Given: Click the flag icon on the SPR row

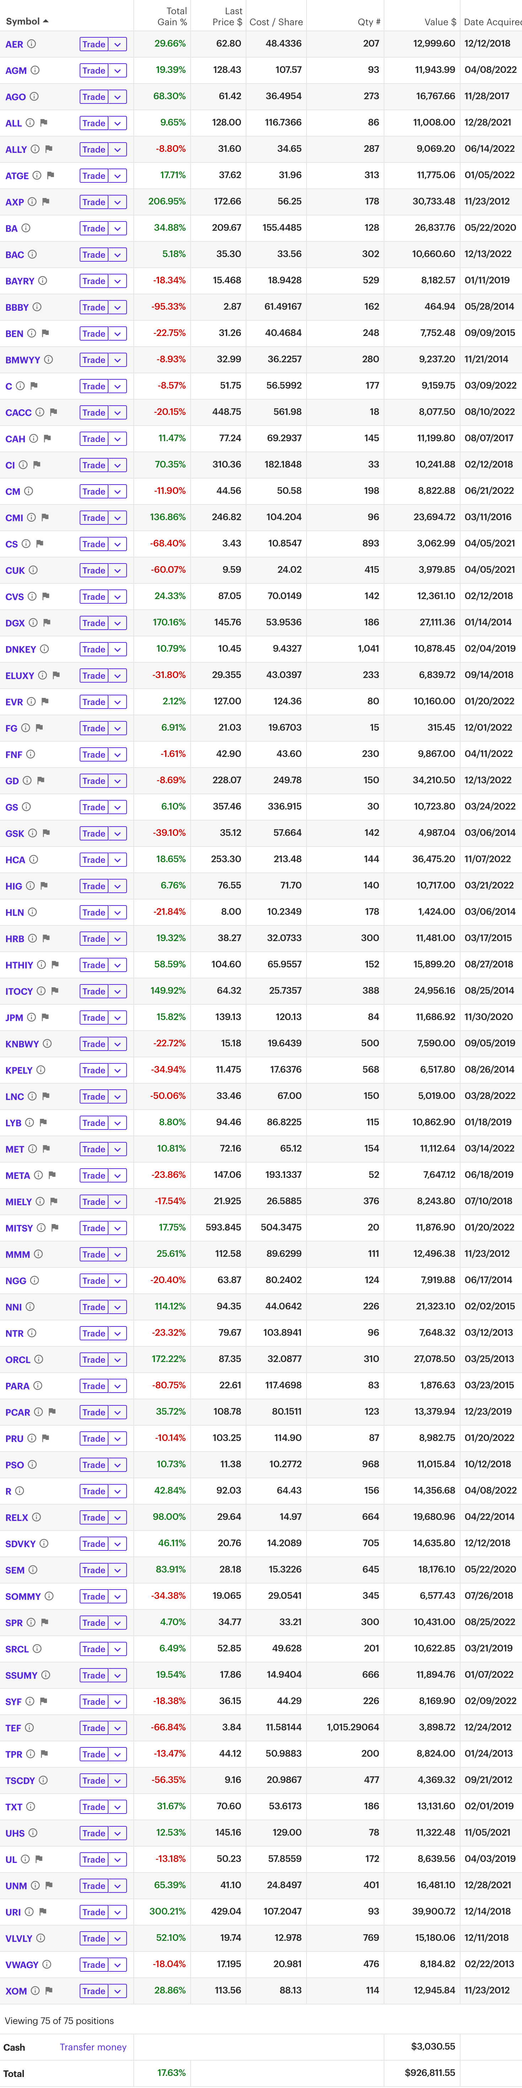Looking at the screenshot, I should click(x=44, y=1622).
